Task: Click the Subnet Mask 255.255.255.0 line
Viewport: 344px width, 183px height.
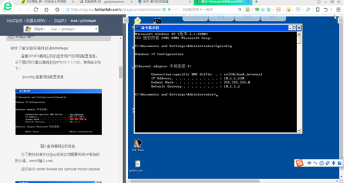Action: [x=200, y=83]
